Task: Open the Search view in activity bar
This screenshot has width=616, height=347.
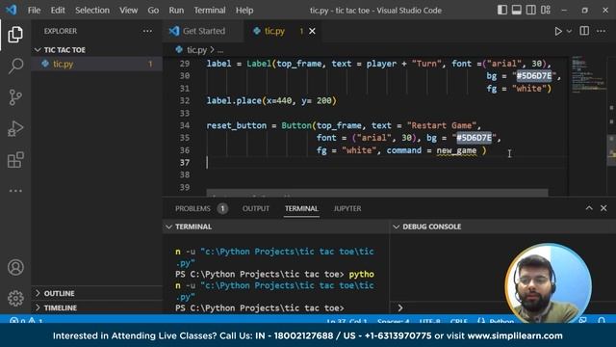Action: (x=15, y=66)
